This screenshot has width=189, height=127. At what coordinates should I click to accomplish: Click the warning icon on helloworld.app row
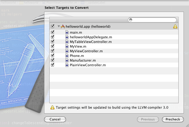point(175,26)
